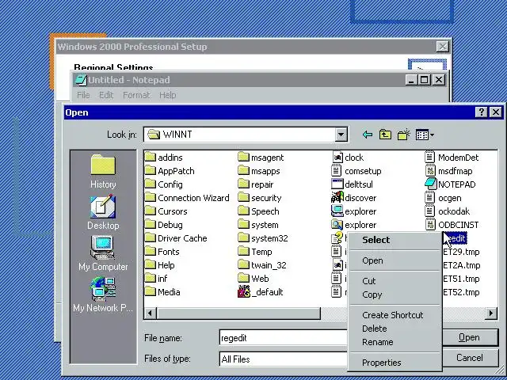Select the ODBCINST file

[x=452, y=225]
